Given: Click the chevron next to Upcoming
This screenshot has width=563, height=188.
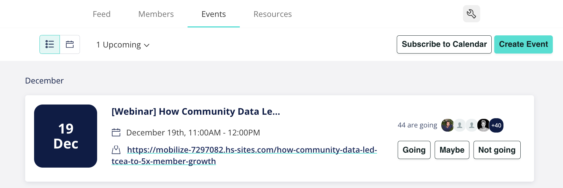Looking at the screenshot, I should point(146,46).
